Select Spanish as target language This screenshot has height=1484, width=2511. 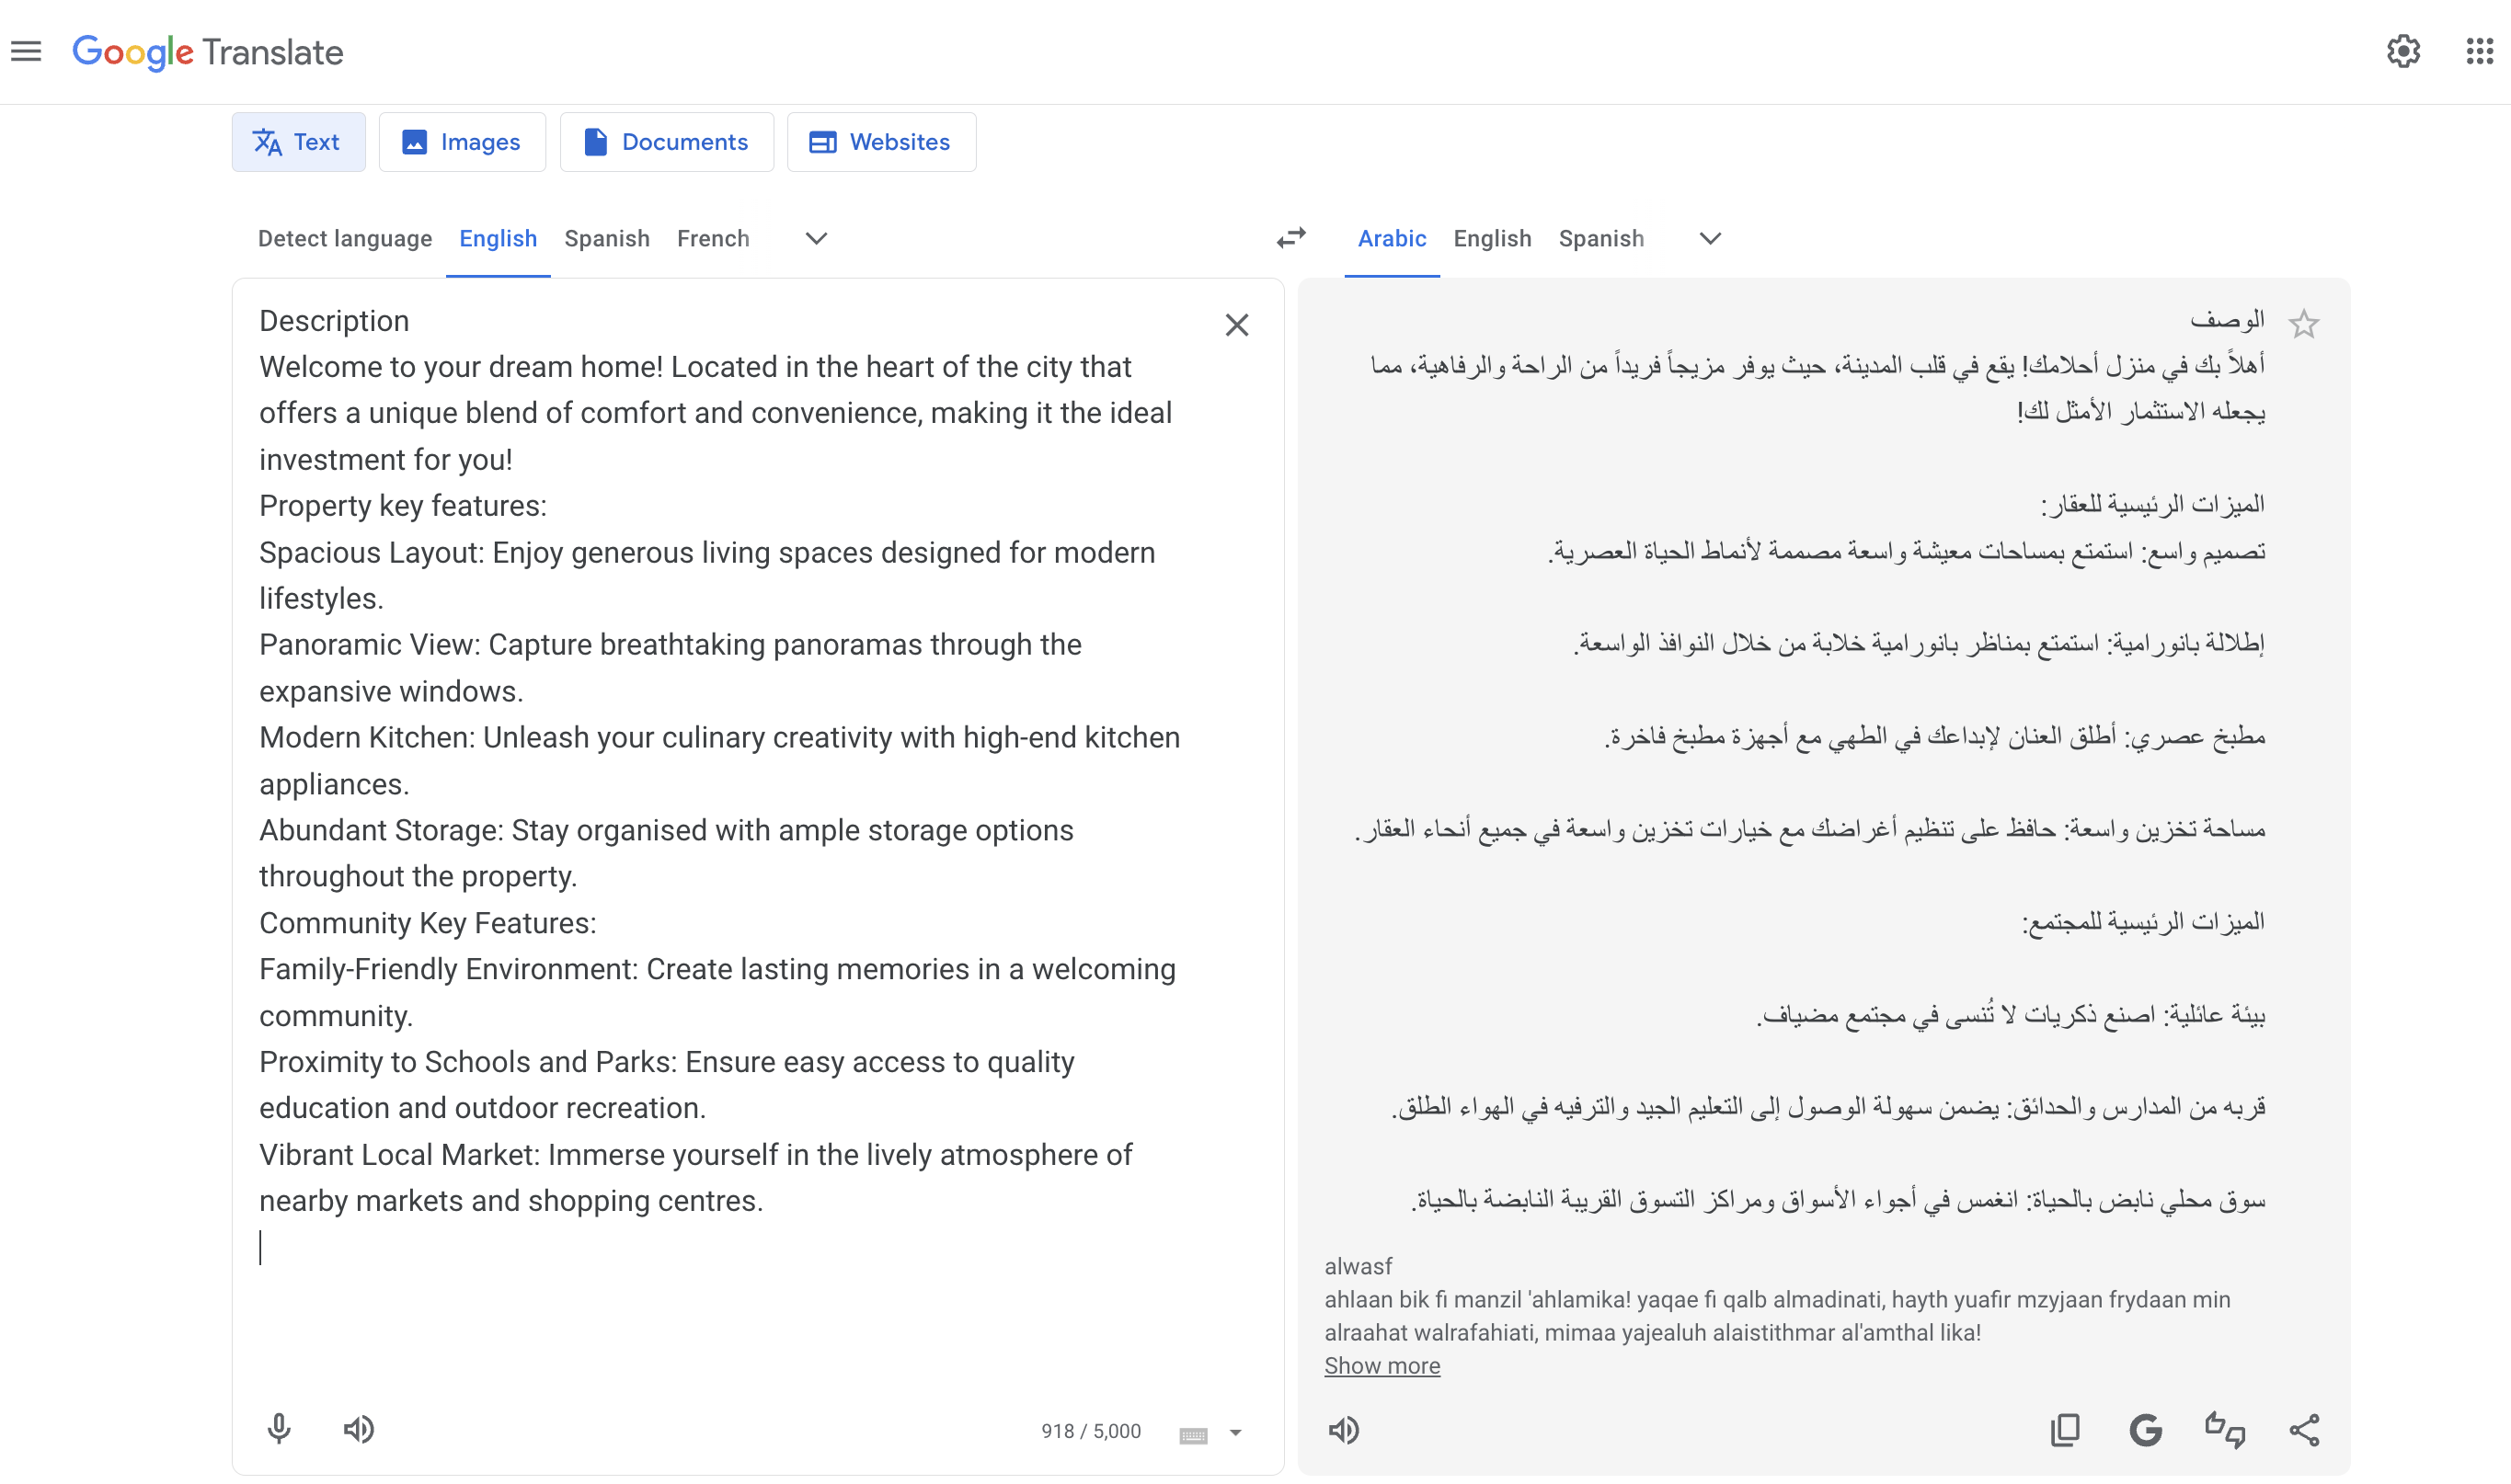(1600, 238)
